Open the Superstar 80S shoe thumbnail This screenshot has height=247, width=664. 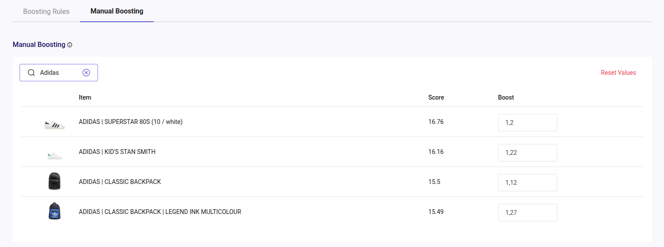[54, 125]
